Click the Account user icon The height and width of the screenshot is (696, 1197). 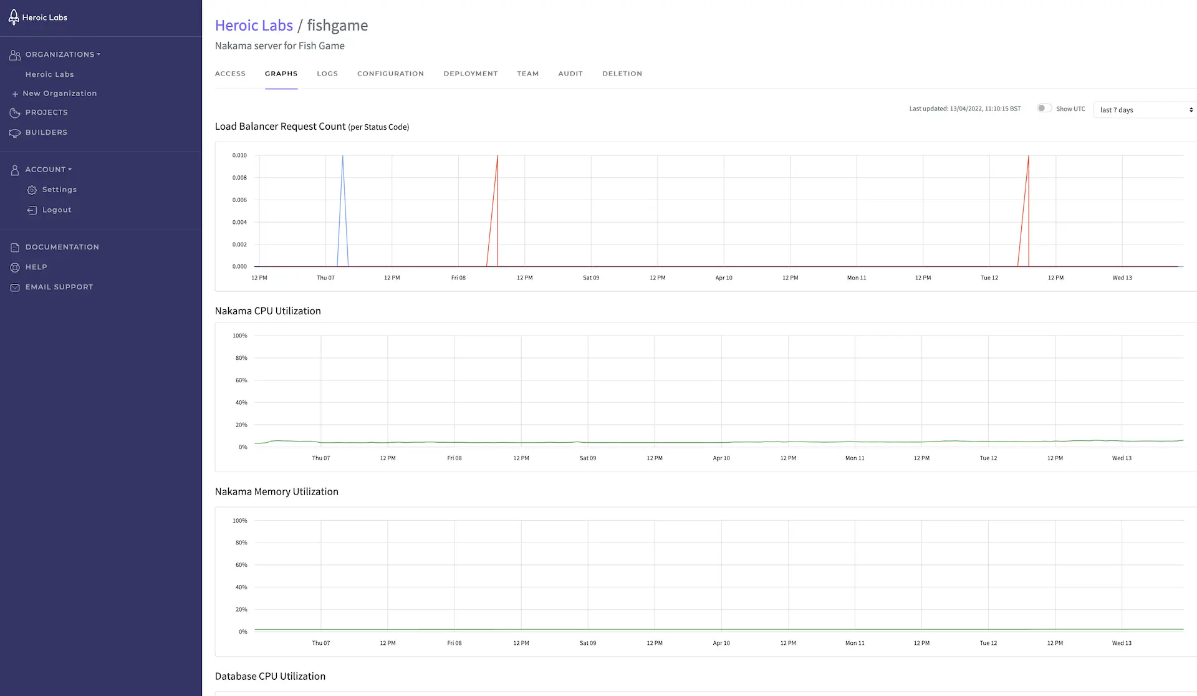tap(15, 170)
